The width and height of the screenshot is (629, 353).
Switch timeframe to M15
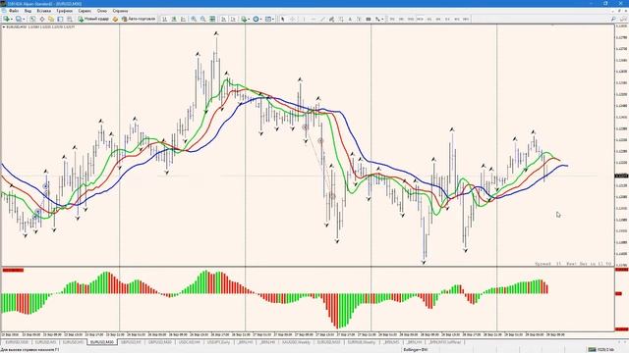click(x=411, y=19)
